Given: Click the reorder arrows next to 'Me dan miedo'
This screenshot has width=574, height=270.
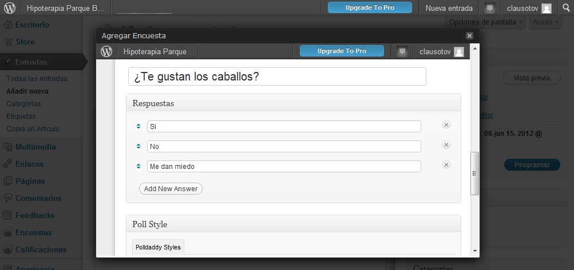Looking at the screenshot, I should (x=138, y=166).
